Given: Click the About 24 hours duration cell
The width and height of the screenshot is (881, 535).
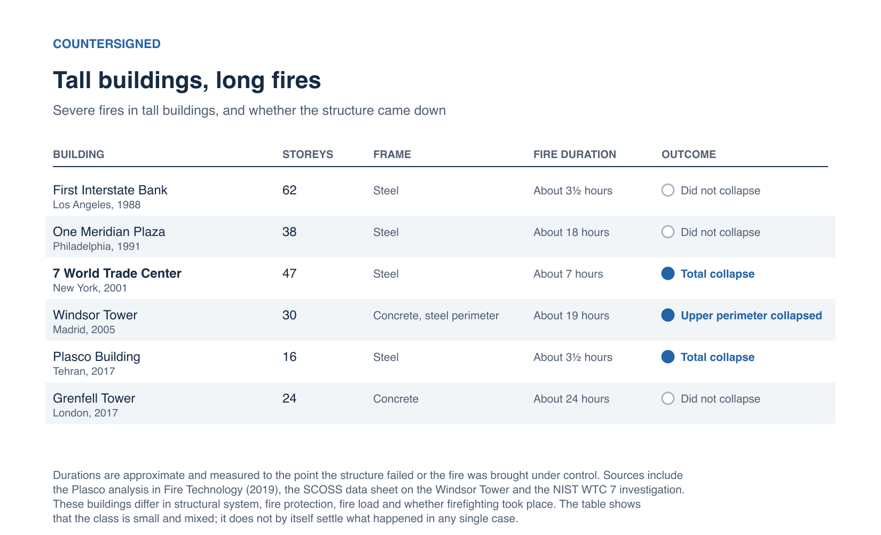Looking at the screenshot, I should point(571,399).
